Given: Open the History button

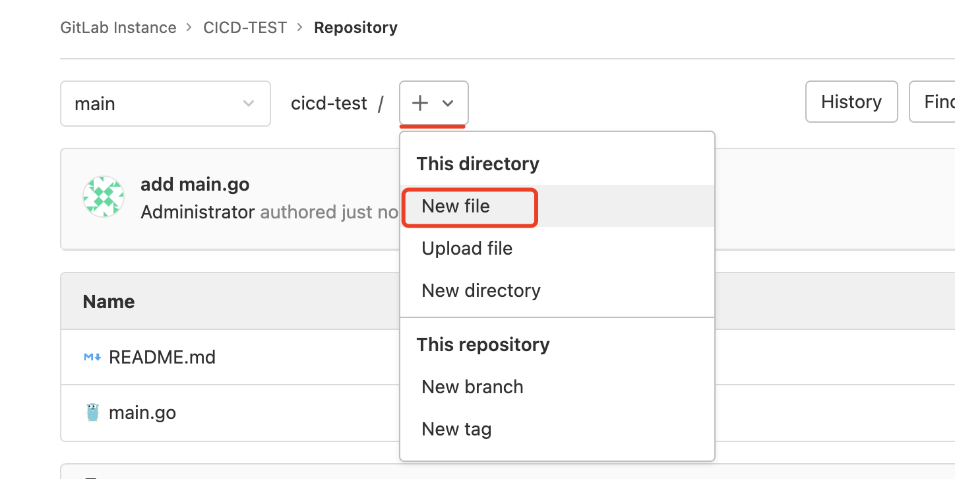Looking at the screenshot, I should (x=851, y=102).
